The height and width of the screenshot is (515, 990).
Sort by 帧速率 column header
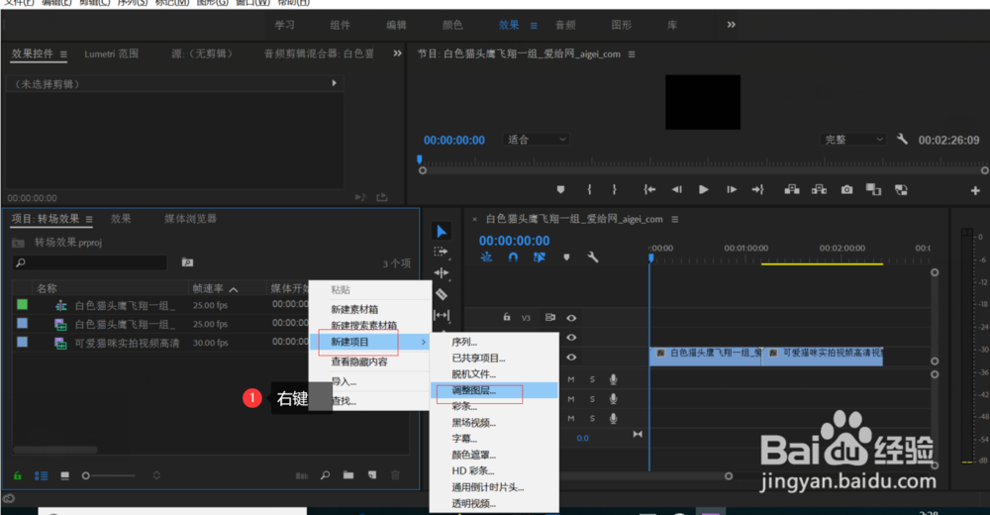208,288
